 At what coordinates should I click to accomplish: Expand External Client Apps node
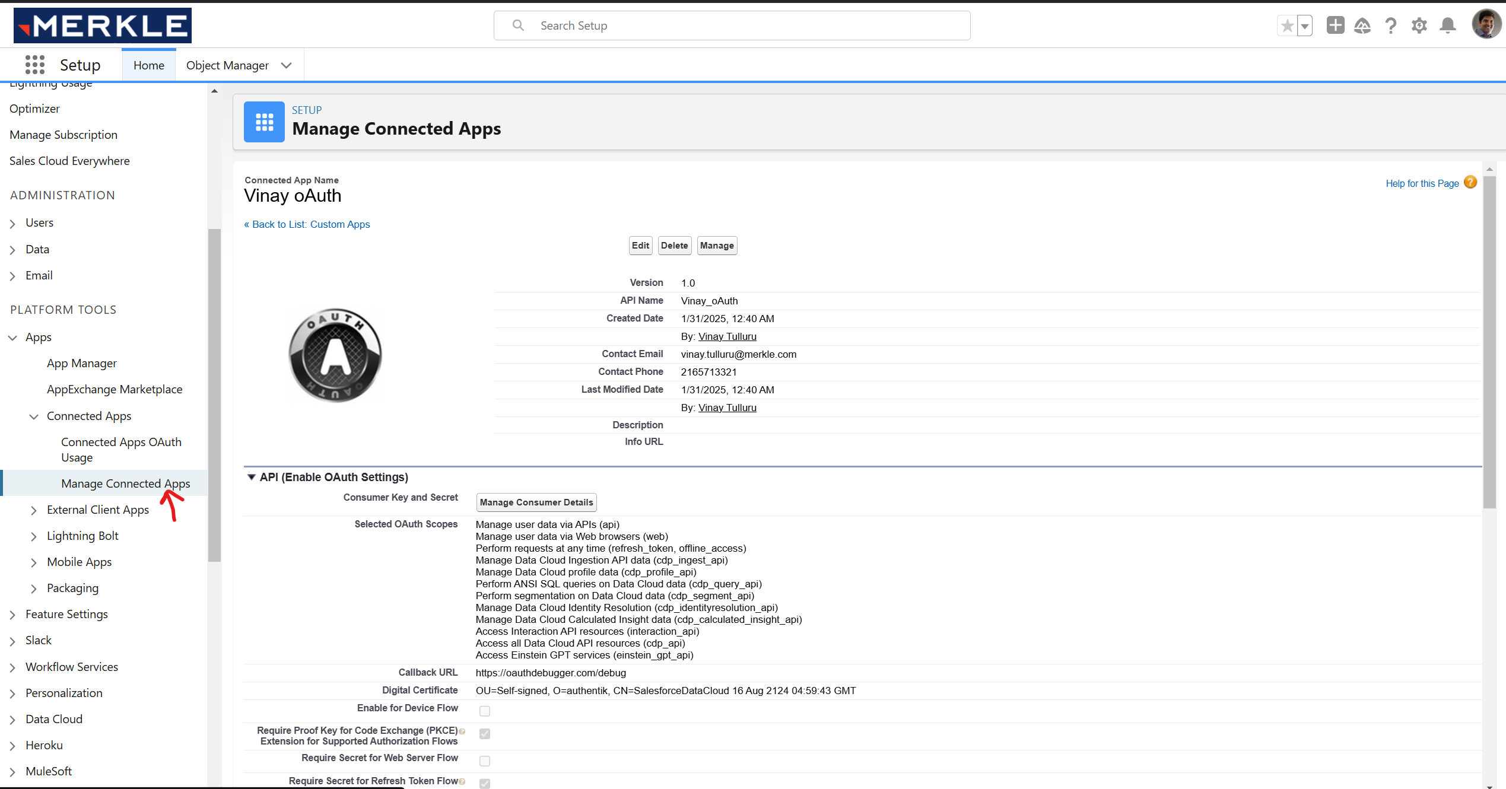34,510
